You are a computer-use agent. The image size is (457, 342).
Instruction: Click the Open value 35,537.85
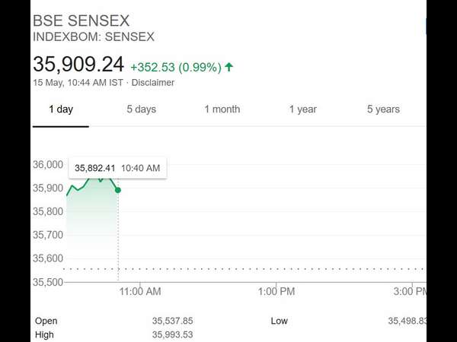pos(173,321)
